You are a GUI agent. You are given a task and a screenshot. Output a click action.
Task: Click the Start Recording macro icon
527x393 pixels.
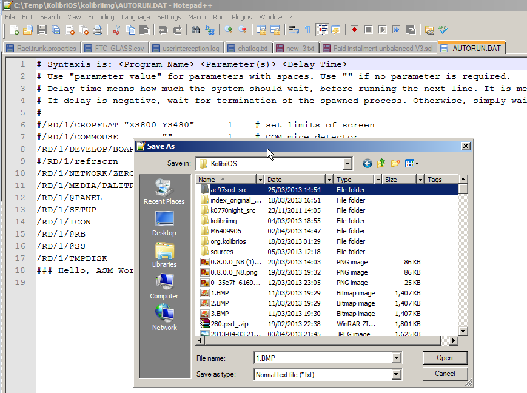tap(354, 30)
